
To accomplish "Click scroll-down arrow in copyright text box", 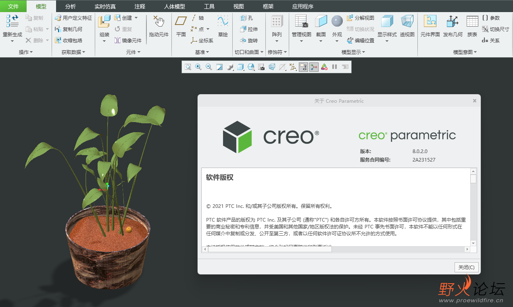I will [473, 243].
